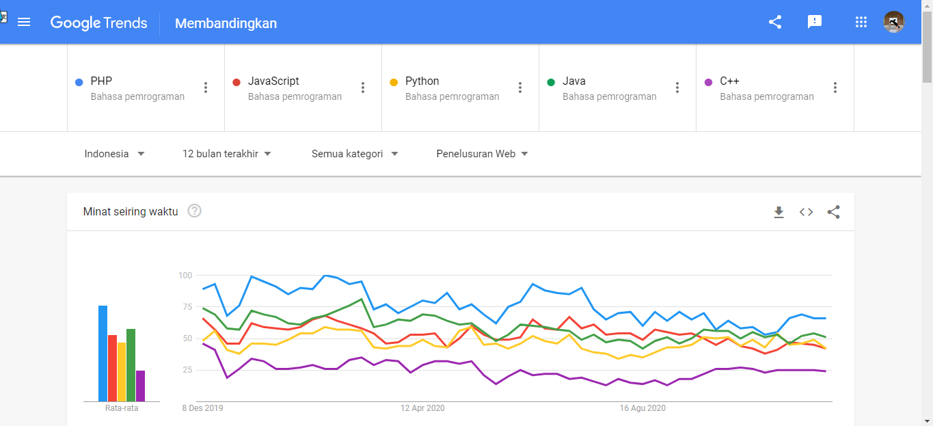Click the help icon next to Minat seiring waktu

tap(194, 211)
